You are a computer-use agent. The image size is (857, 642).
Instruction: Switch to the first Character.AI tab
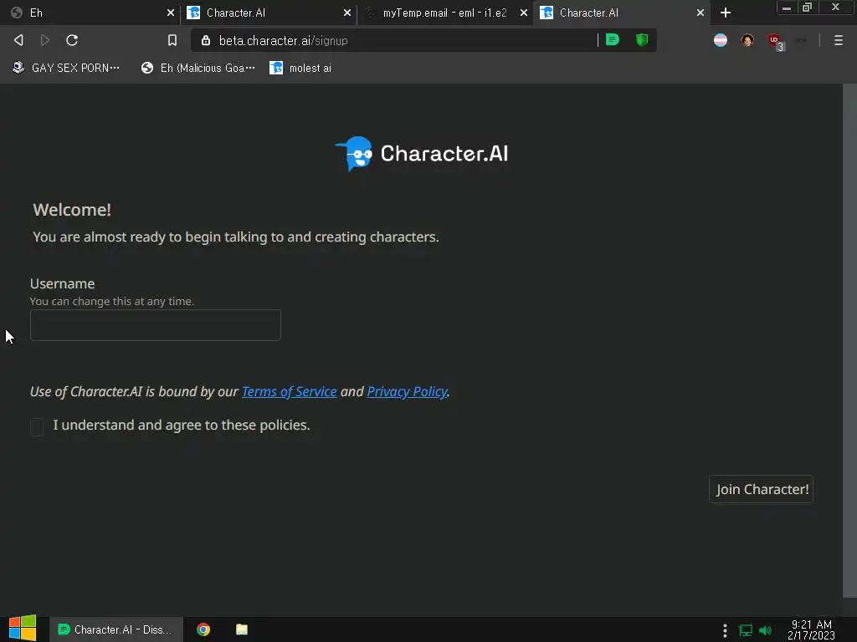[267, 13]
